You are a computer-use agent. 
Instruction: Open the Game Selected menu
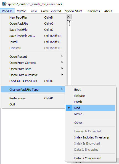[x=51, y=11]
